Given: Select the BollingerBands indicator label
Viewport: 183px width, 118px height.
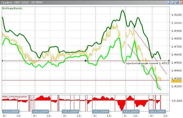Looking at the screenshot, I should [12, 8].
